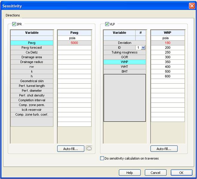Select the Geometrical skin variable
The image size is (197, 179).
31,81
